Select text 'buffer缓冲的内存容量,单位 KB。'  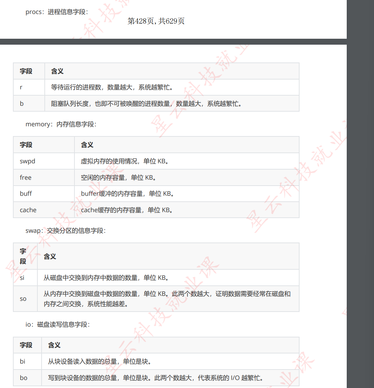pyautogui.click(x=128, y=194)
